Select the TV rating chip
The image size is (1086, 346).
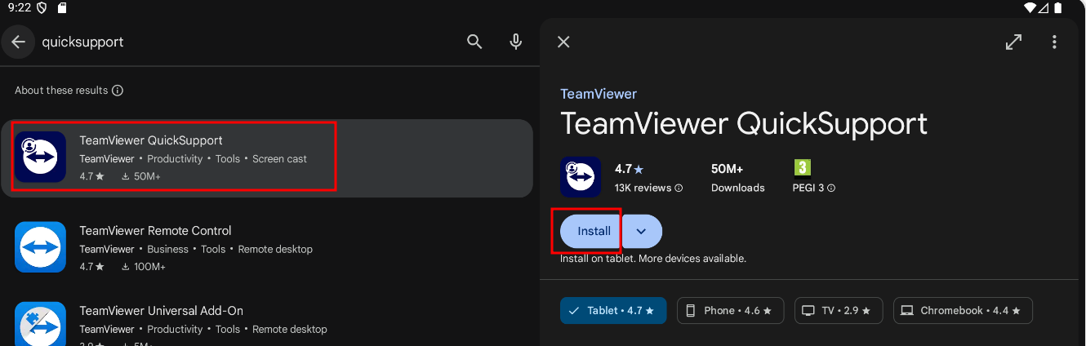839,311
